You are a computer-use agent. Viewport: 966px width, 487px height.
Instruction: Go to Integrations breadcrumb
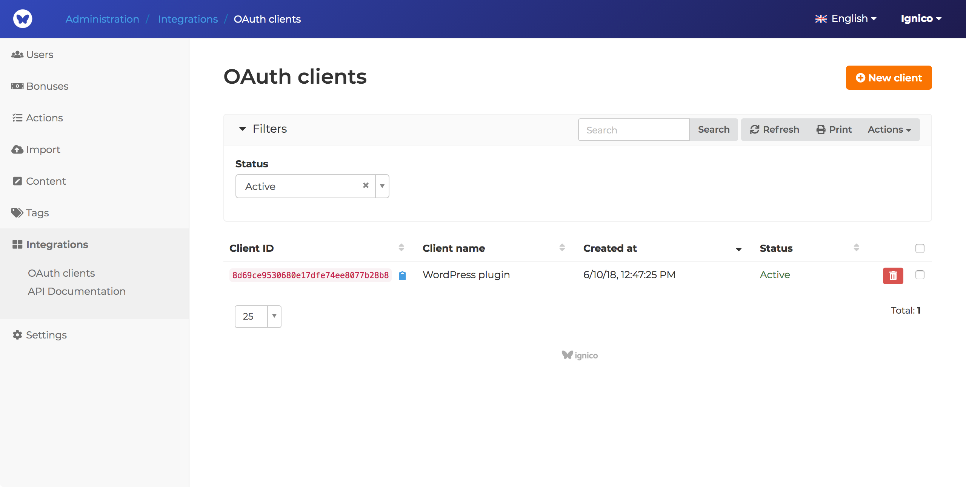(x=188, y=19)
